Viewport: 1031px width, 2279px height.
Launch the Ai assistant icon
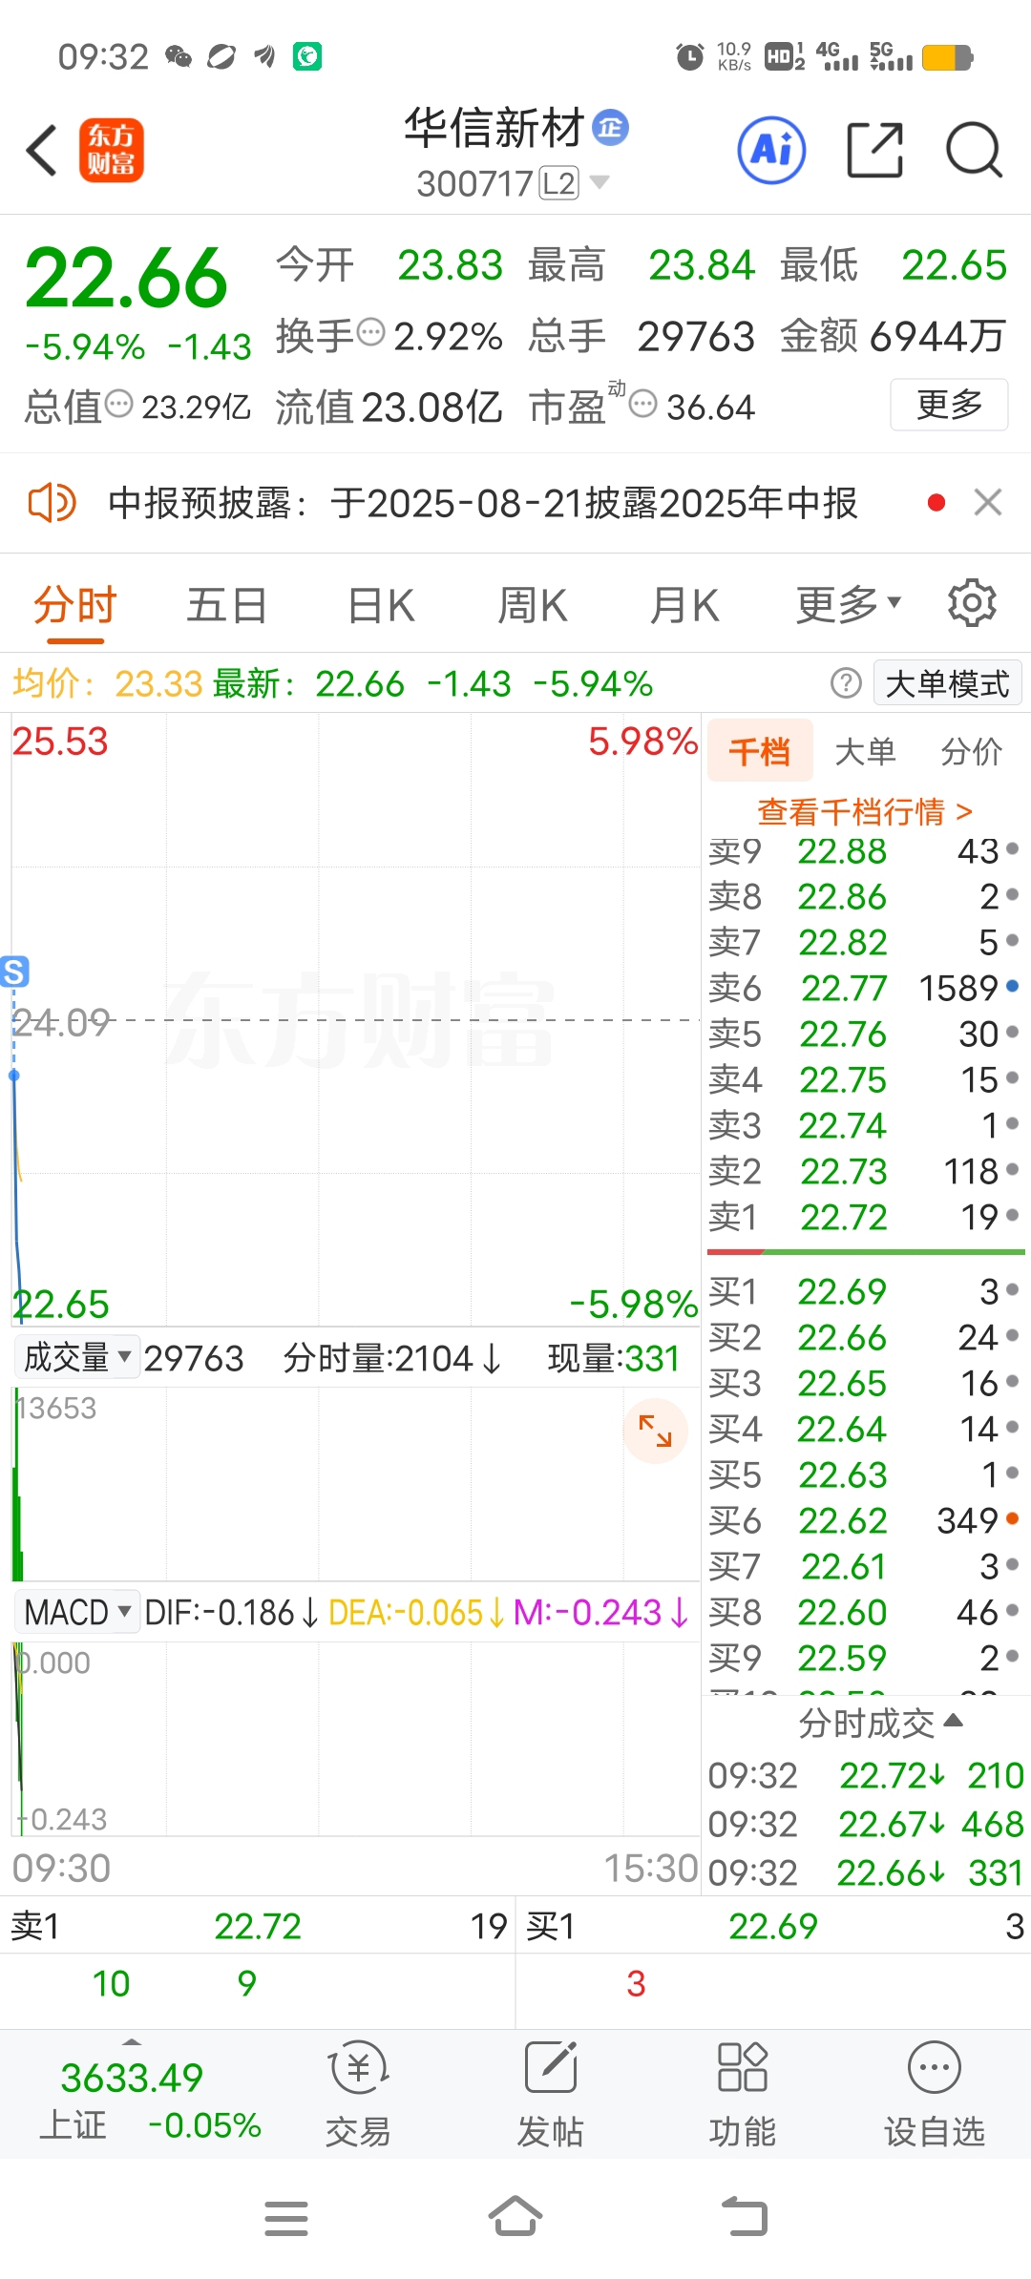coord(771,150)
